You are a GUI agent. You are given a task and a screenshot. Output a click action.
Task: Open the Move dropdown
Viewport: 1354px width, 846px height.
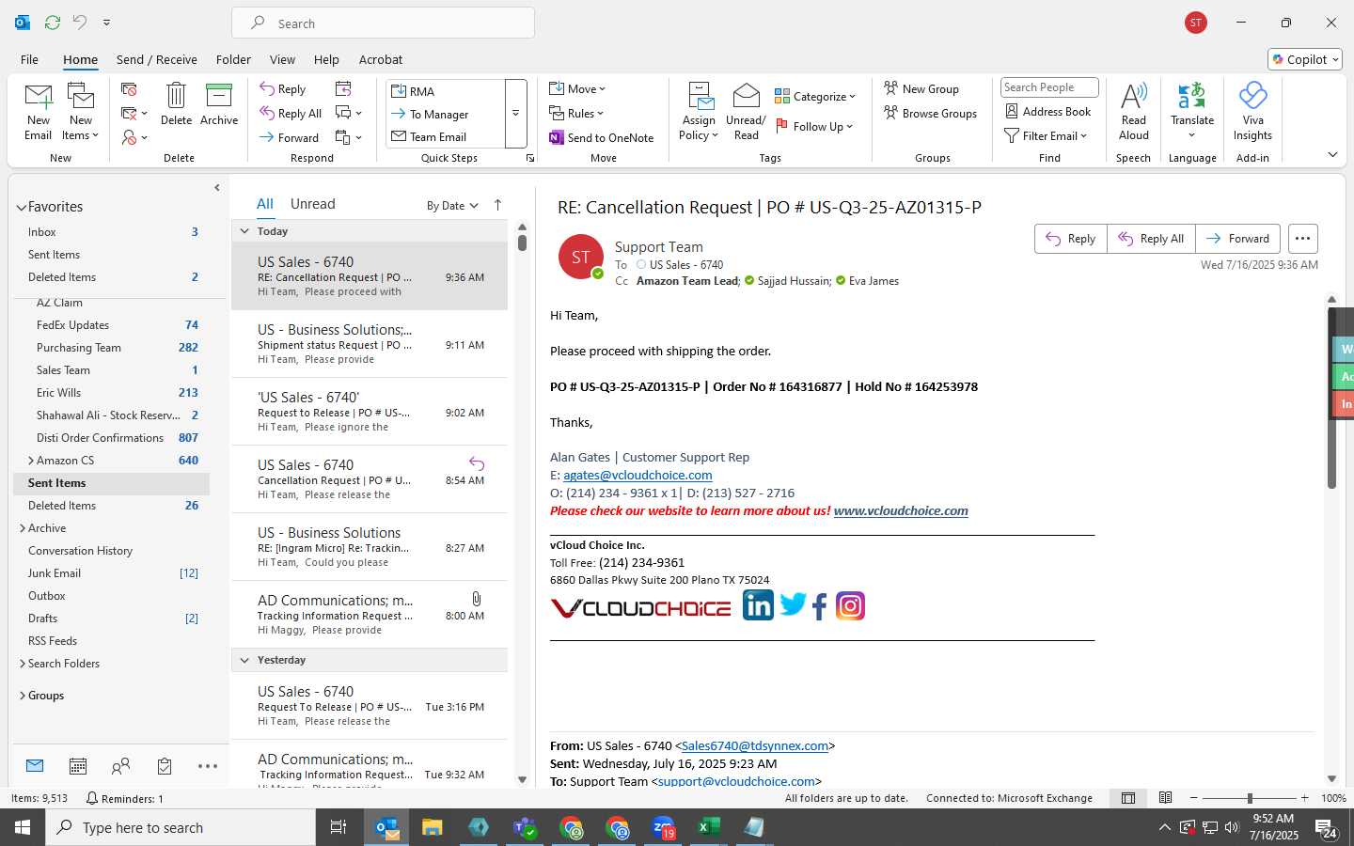577,89
